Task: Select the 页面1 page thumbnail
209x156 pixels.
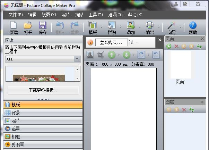Action: click(x=181, y=65)
